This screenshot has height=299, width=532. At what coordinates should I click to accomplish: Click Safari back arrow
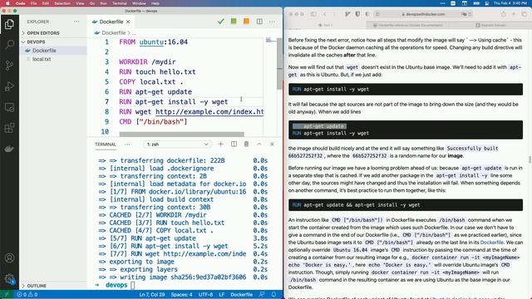pos(325,14)
